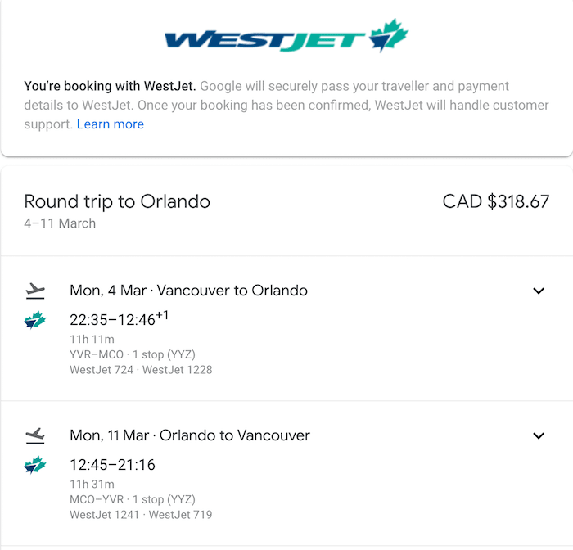Image resolution: width=573 pixels, height=550 pixels.
Task: Click the YVR–MCO 1 stop line
Action: (133, 354)
